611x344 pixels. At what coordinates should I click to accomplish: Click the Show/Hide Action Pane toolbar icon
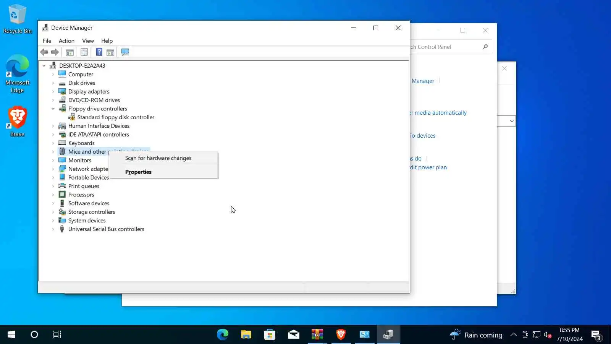click(110, 52)
